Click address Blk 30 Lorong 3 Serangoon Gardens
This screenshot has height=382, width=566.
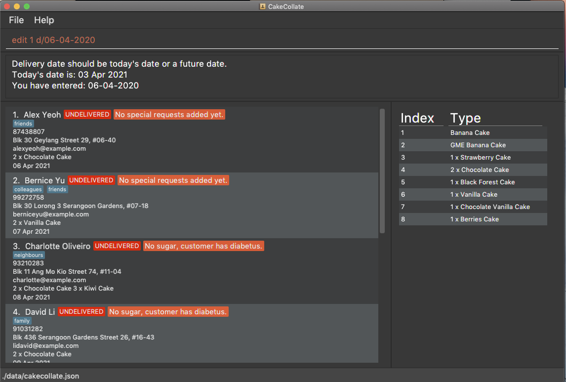[x=81, y=206]
